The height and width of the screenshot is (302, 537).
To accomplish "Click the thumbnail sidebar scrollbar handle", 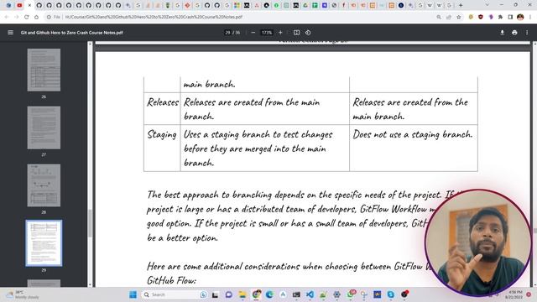I will click(90, 222).
